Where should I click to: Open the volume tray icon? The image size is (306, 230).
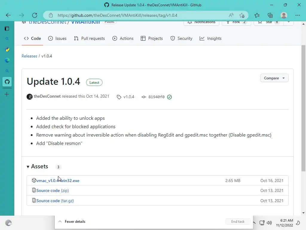tap(269, 223)
